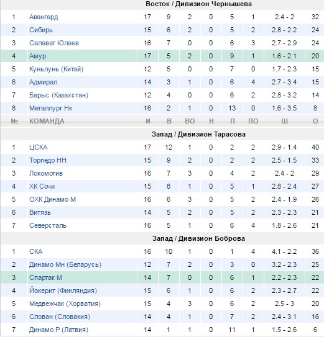This screenshot has width=324, height=337.
Task: Click the Салават Юлаев team link
Action: tap(54, 43)
